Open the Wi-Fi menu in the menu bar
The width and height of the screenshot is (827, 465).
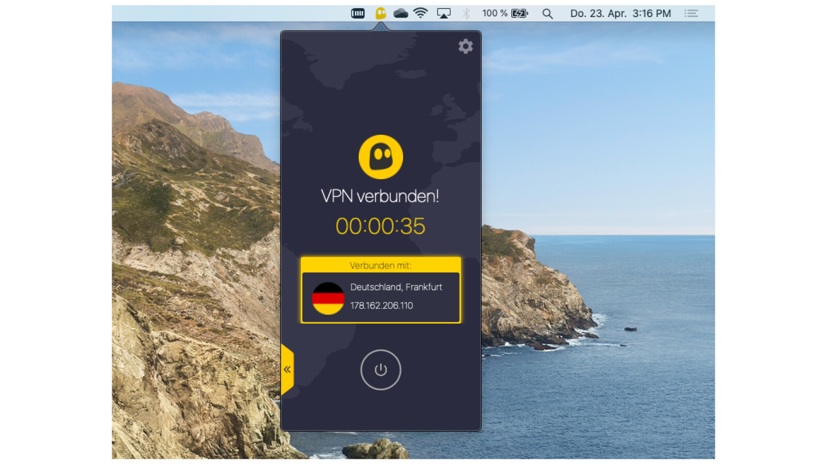420,13
